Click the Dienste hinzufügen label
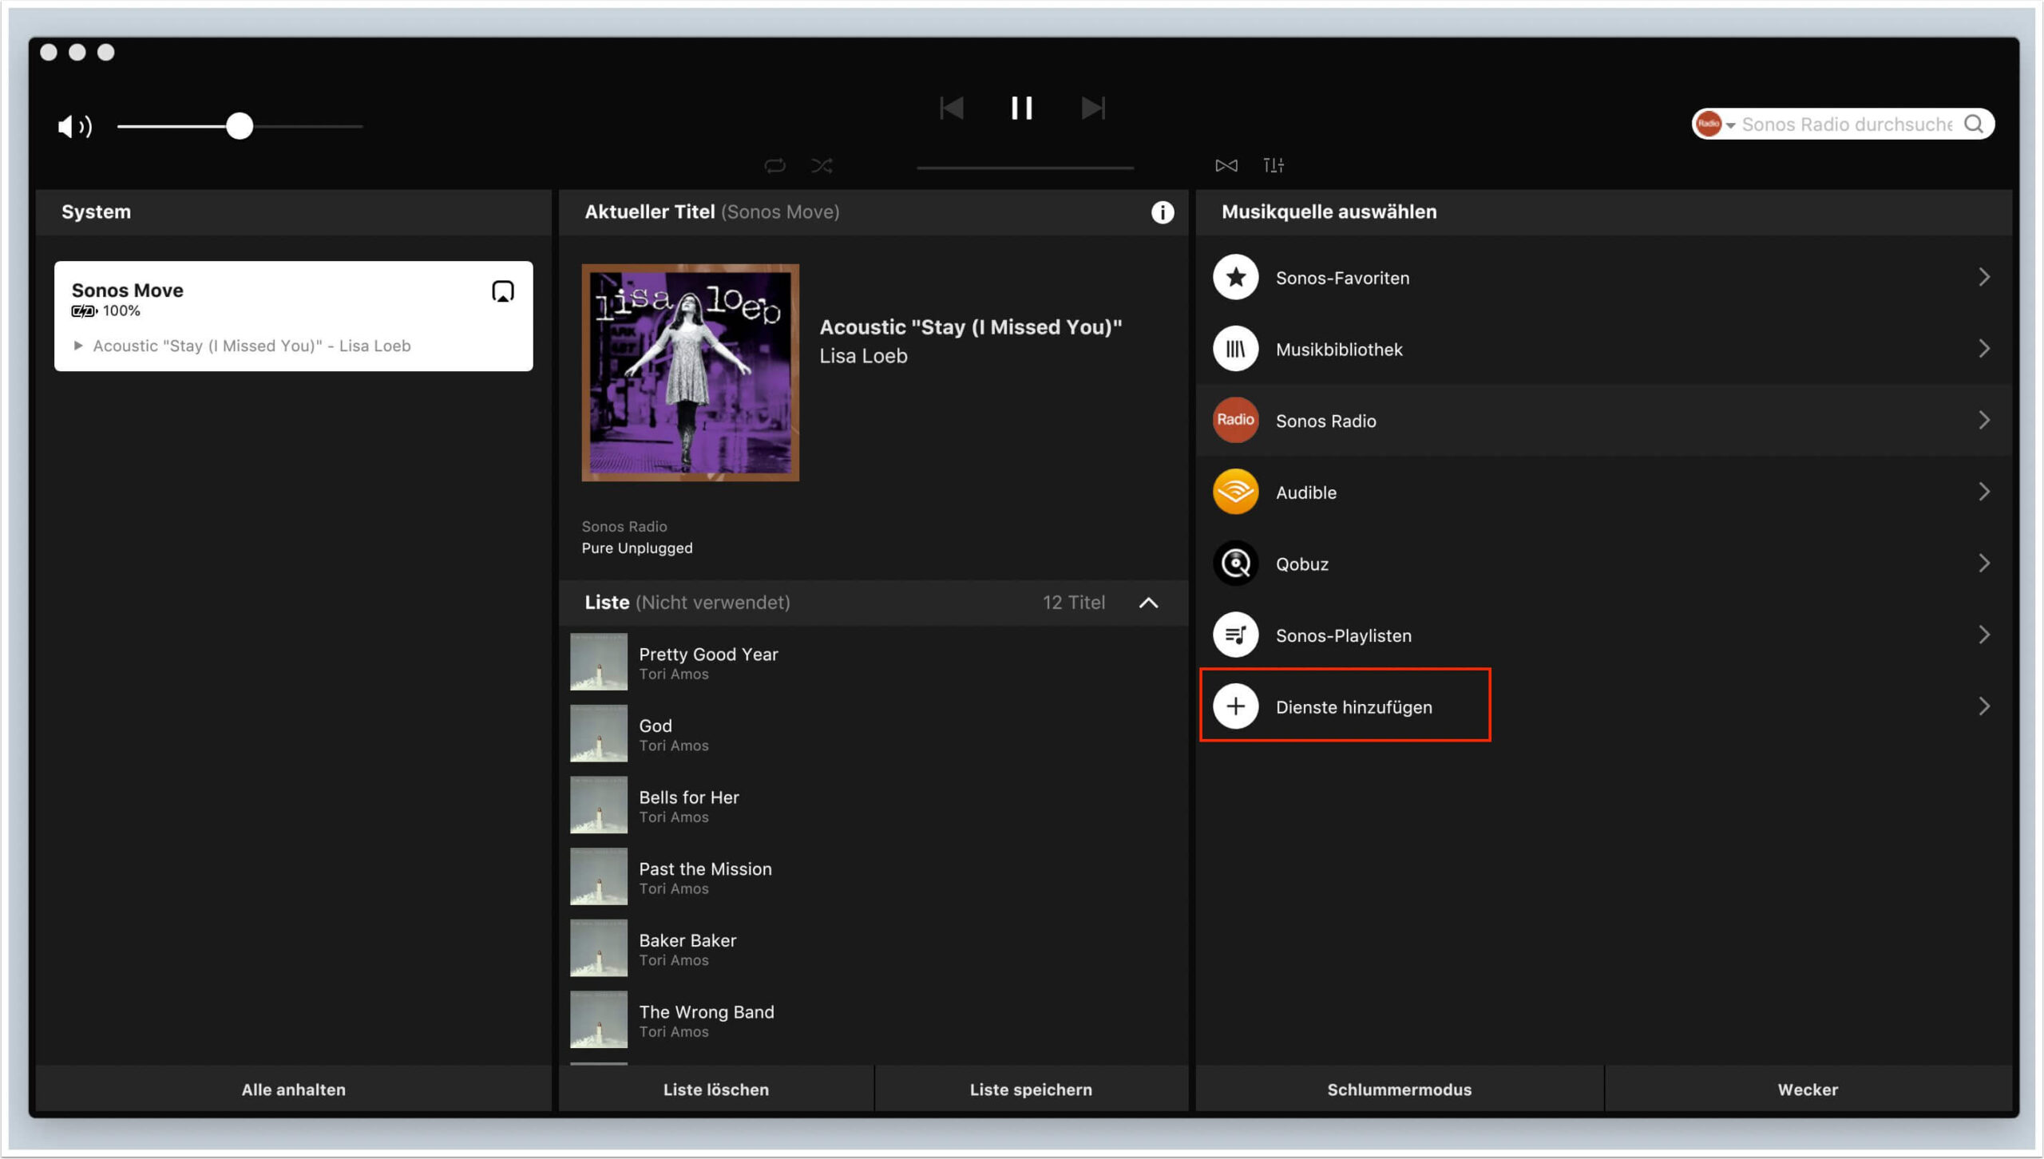The image size is (2044, 1159). pos(1353,707)
